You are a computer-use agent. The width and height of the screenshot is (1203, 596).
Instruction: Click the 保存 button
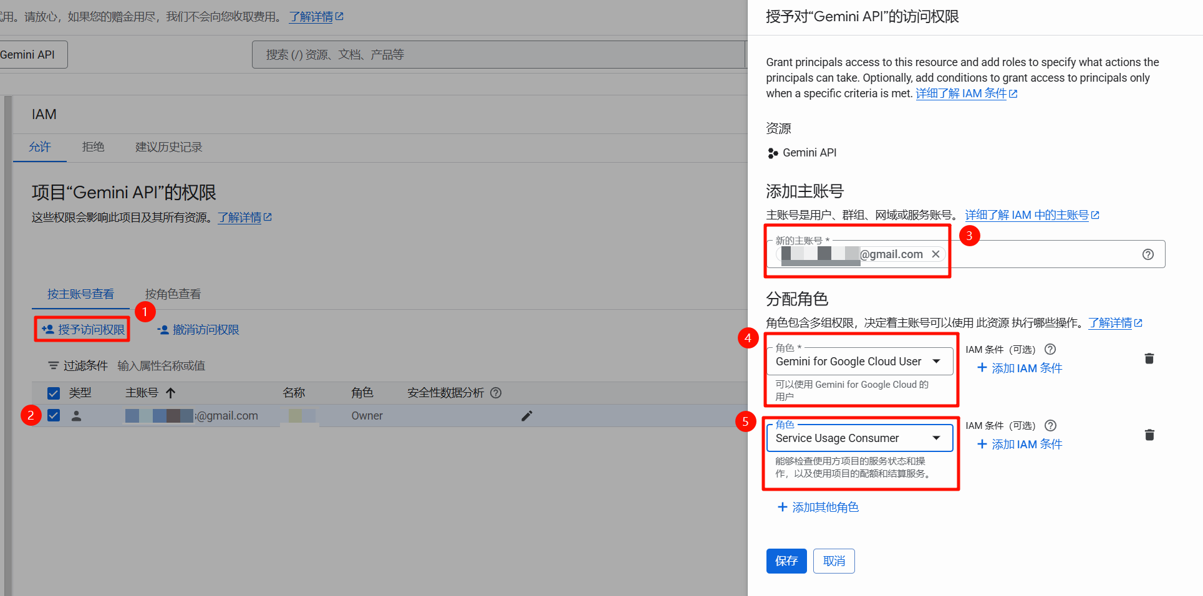point(786,561)
